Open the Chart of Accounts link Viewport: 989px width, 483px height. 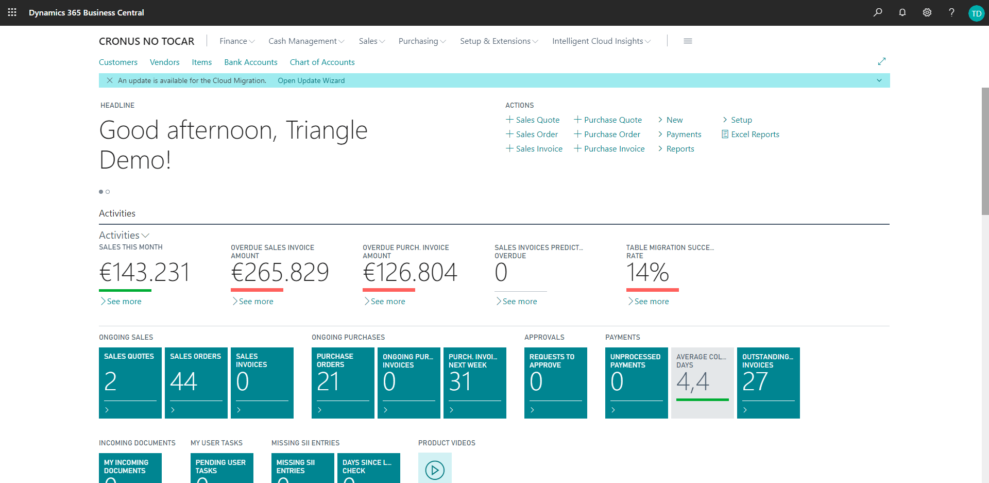[x=322, y=62]
